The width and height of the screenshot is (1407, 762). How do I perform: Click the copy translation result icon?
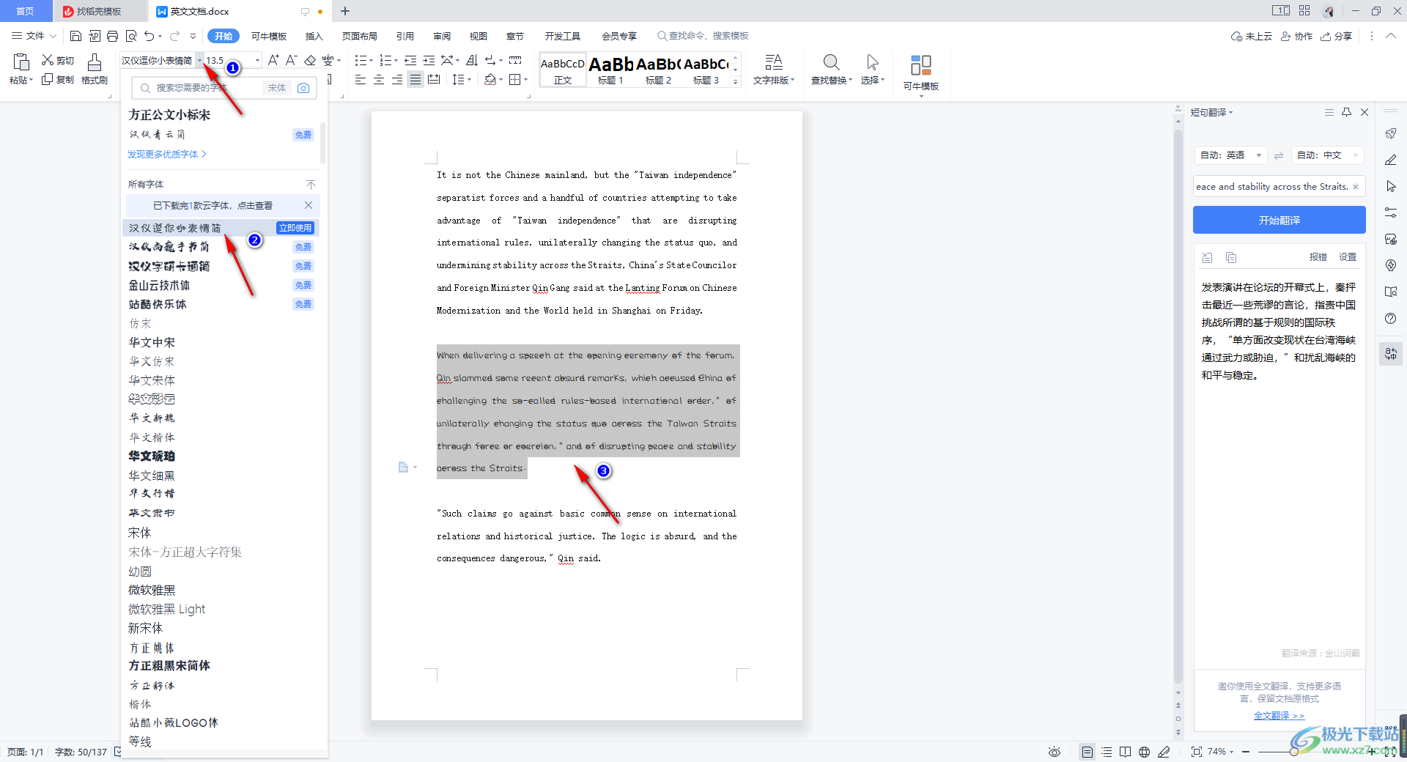[1231, 257]
